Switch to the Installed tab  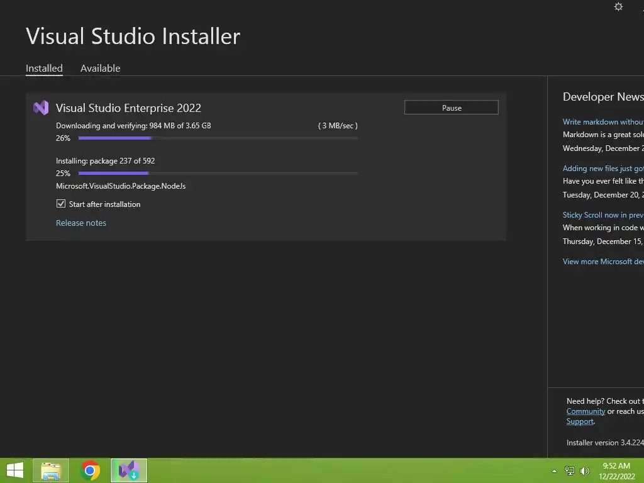coord(44,68)
